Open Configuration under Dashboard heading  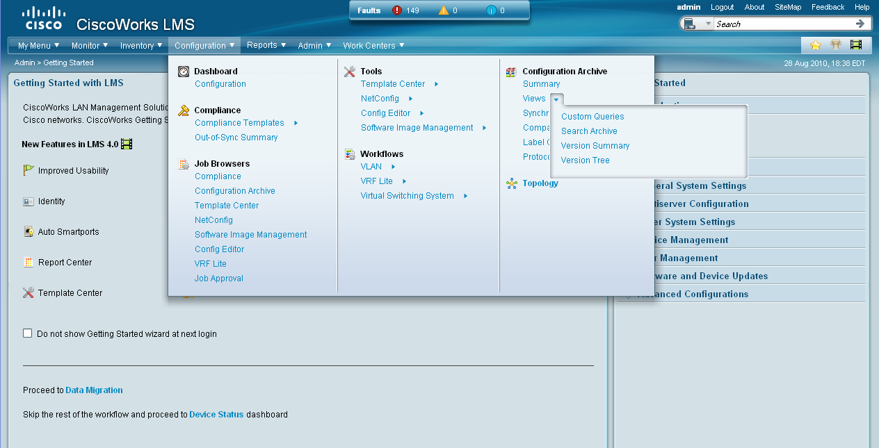pos(220,84)
